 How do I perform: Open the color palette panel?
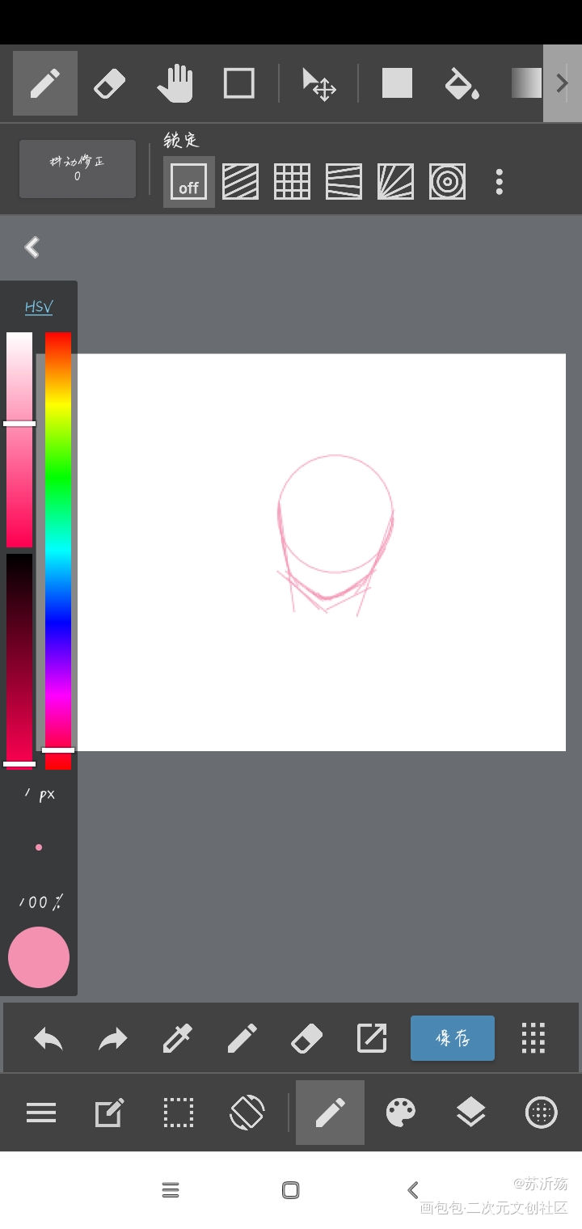tap(401, 1113)
